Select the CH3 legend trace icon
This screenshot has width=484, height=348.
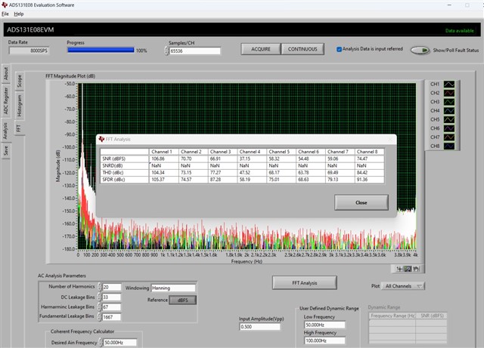(449, 102)
